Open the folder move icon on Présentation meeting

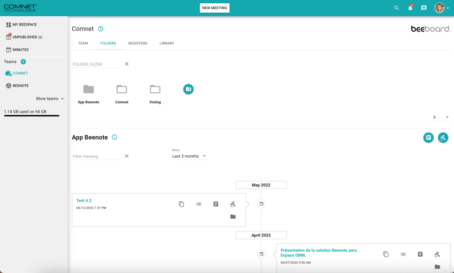click(437, 267)
